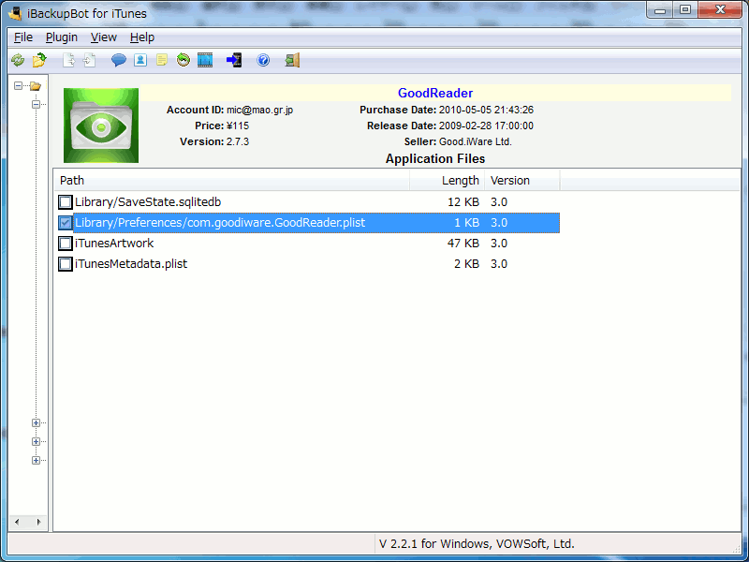Check the Library/SaveState.sqlitedb checkbox
This screenshot has height=562, width=749.
click(x=66, y=202)
